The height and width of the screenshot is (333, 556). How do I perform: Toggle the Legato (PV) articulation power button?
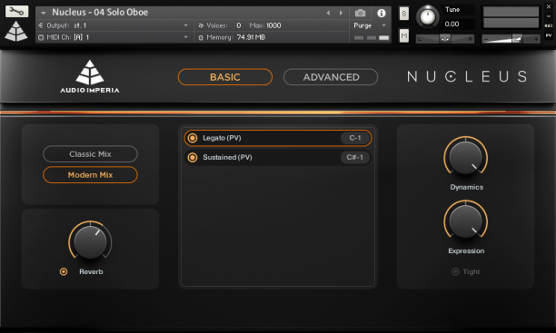point(193,138)
